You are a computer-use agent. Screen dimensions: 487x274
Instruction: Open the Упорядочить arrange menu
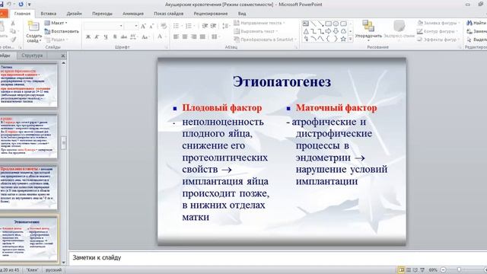click(368, 30)
